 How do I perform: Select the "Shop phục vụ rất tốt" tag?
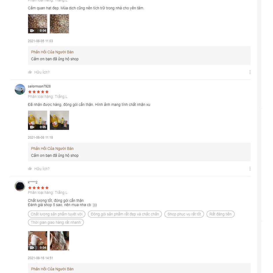(x=184, y=214)
